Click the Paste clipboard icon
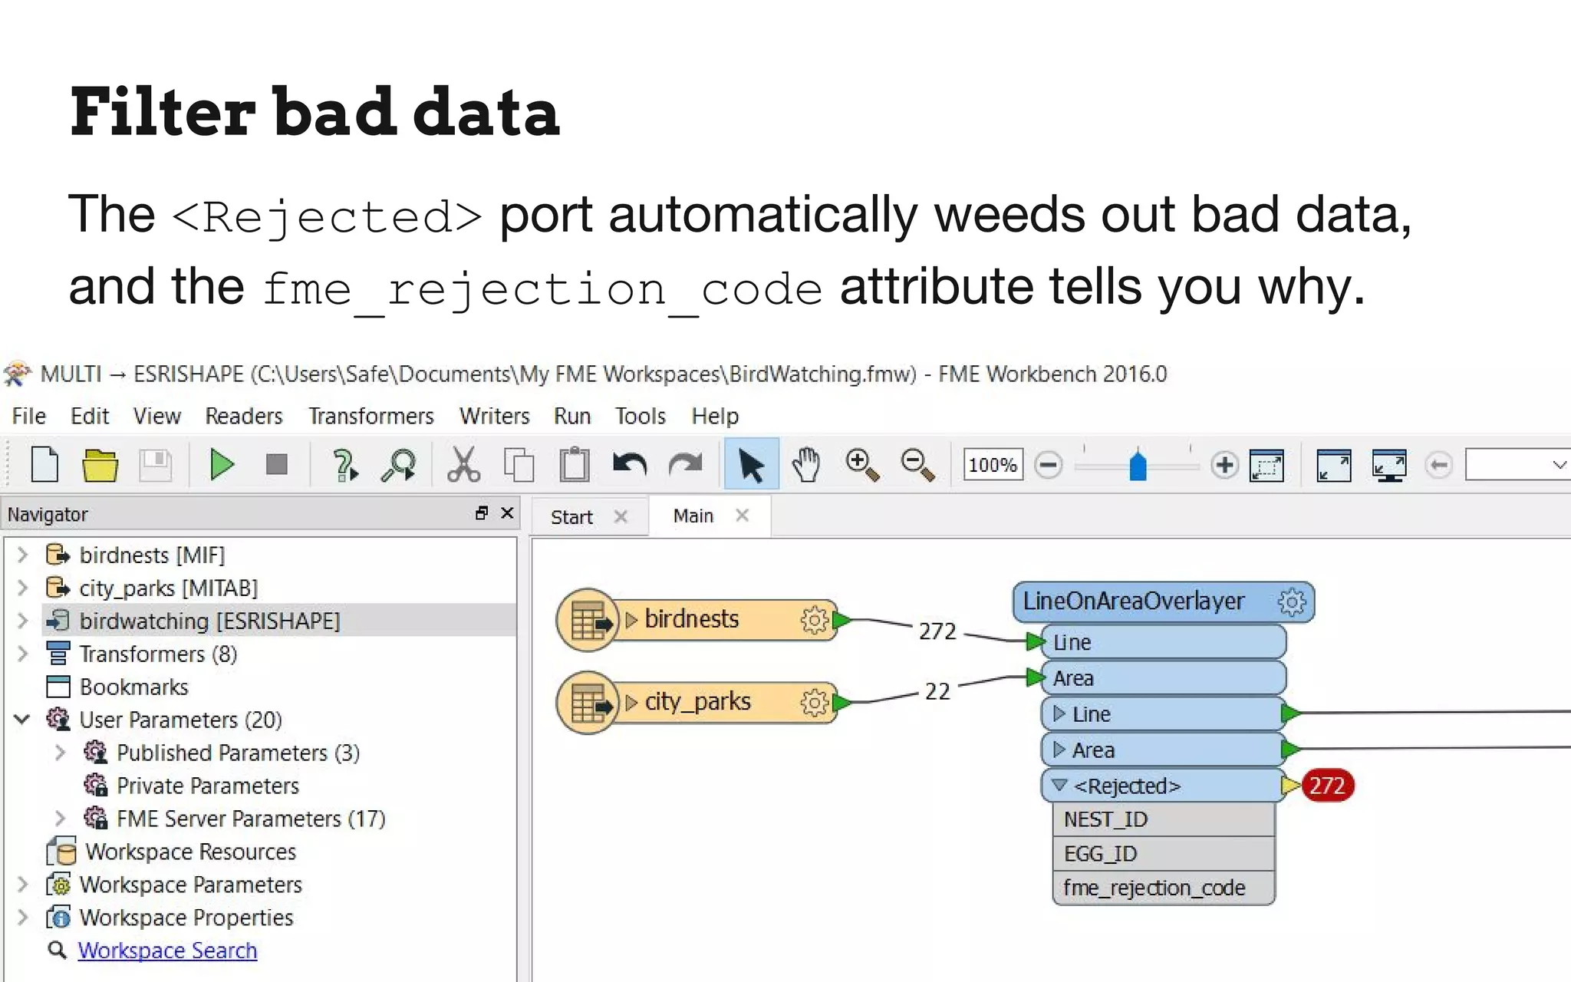This screenshot has height=982, width=1571. point(575,465)
